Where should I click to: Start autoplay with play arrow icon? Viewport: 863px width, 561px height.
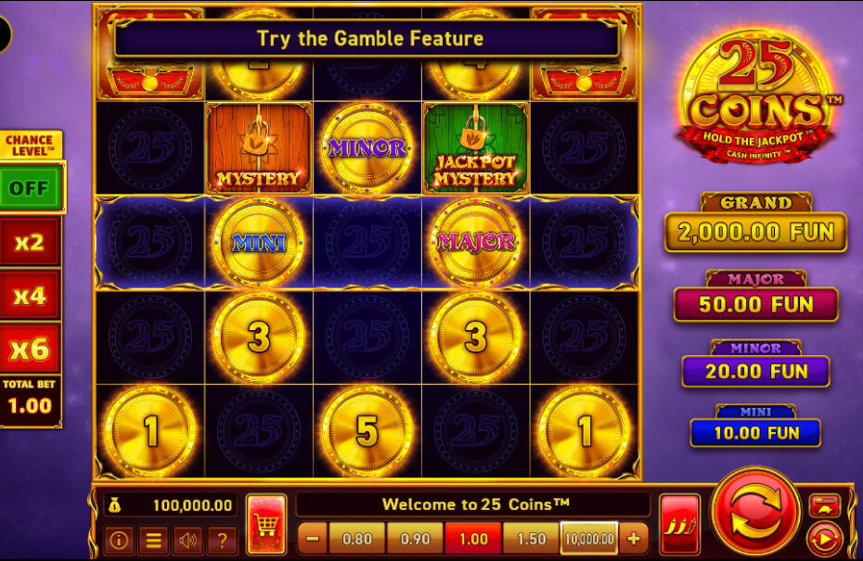tap(824, 540)
